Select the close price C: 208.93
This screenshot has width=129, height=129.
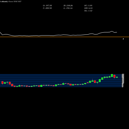47,8
